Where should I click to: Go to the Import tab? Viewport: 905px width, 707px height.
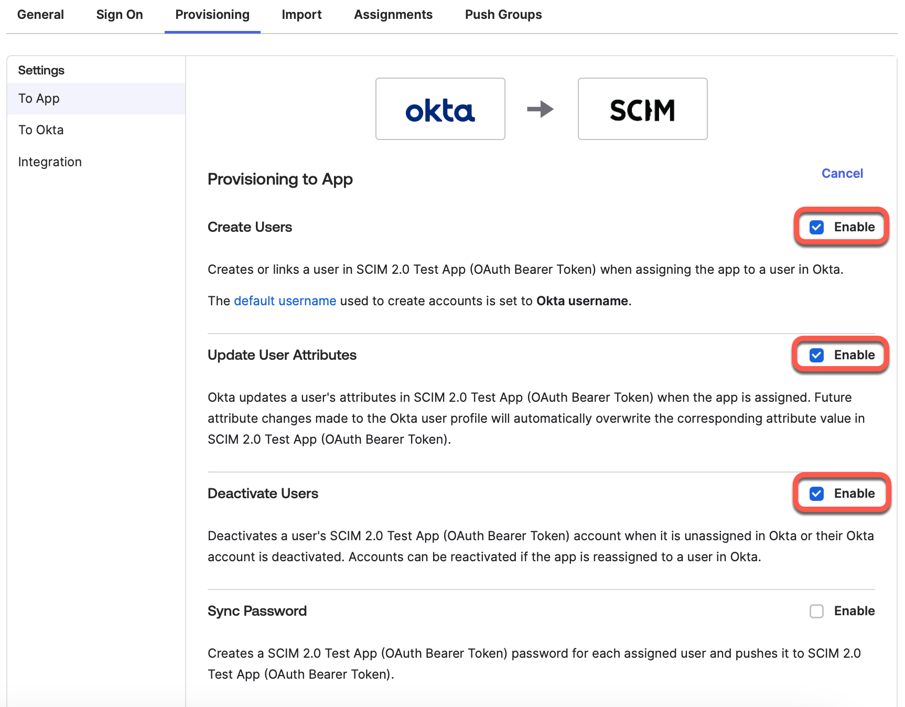coord(301,15)
